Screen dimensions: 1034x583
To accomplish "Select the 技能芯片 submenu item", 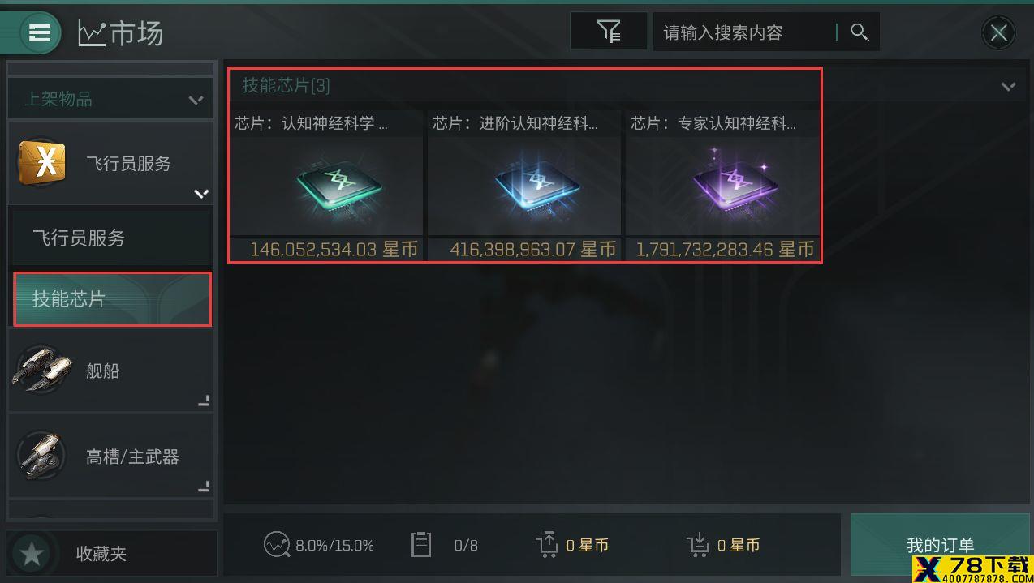I will tap(112, 299).
